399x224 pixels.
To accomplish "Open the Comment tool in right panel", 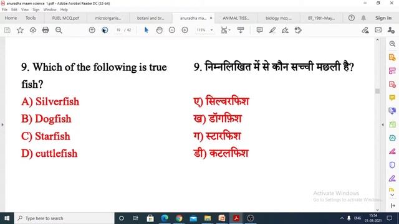I will (x=392, y=98).
